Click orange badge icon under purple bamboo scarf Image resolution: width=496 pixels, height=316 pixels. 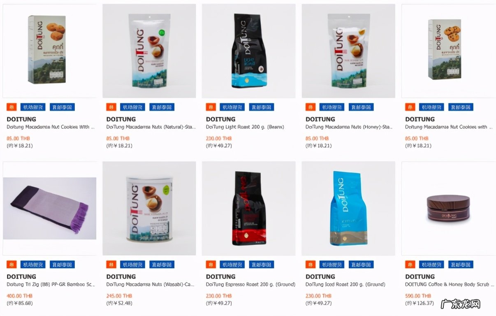coord(12,264)
